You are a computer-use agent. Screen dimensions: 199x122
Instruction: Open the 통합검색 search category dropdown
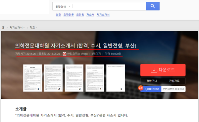[x=63, y=7]
